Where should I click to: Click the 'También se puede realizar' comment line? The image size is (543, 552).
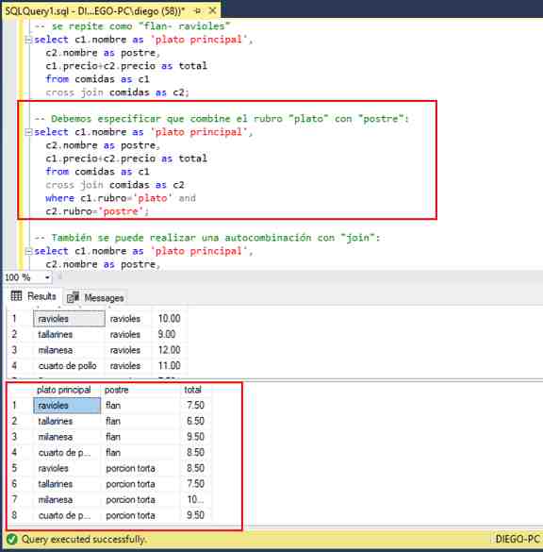point(207,238)
